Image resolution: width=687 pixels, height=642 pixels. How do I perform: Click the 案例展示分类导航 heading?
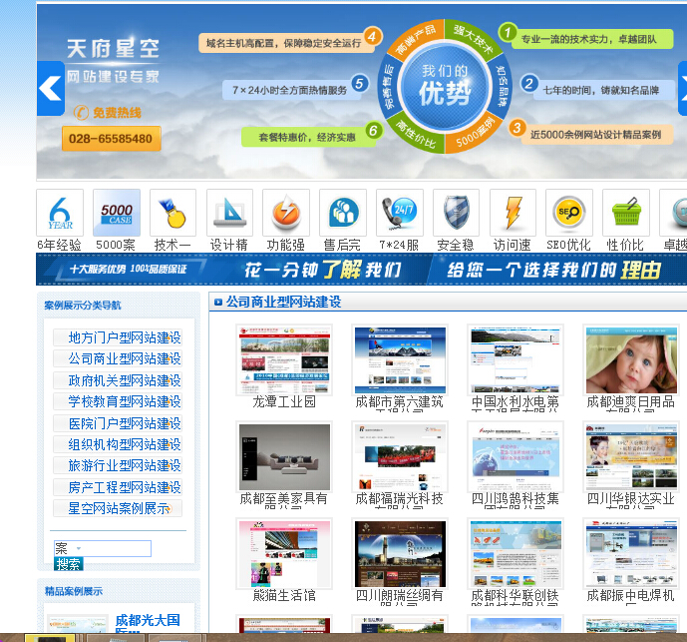click(83, 306)
